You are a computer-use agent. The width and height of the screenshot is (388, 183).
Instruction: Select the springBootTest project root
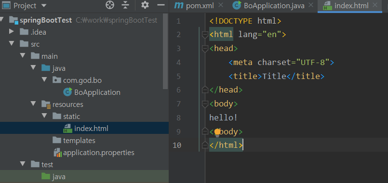(46, 20)
